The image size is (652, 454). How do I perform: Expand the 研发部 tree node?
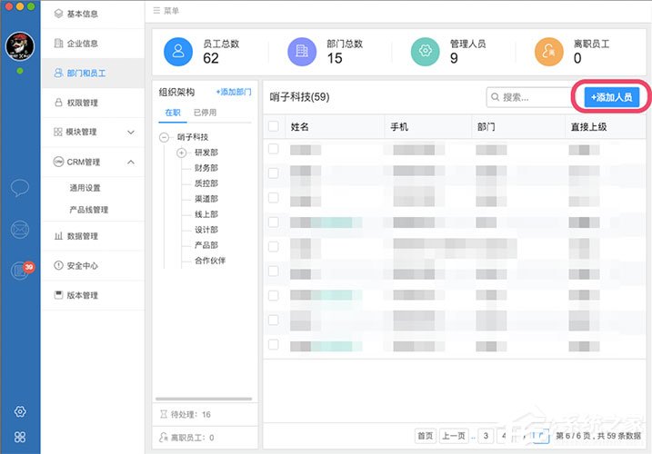[182, 153]
